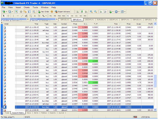The width and height of the screenshot is (158, 119).
Task: Open the Indicators dropdown arrow
Action: click(x=113, y=12)
